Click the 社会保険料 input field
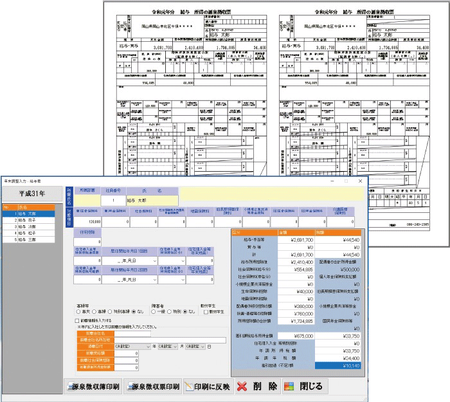Screen dimensions: 450x402 143,222
